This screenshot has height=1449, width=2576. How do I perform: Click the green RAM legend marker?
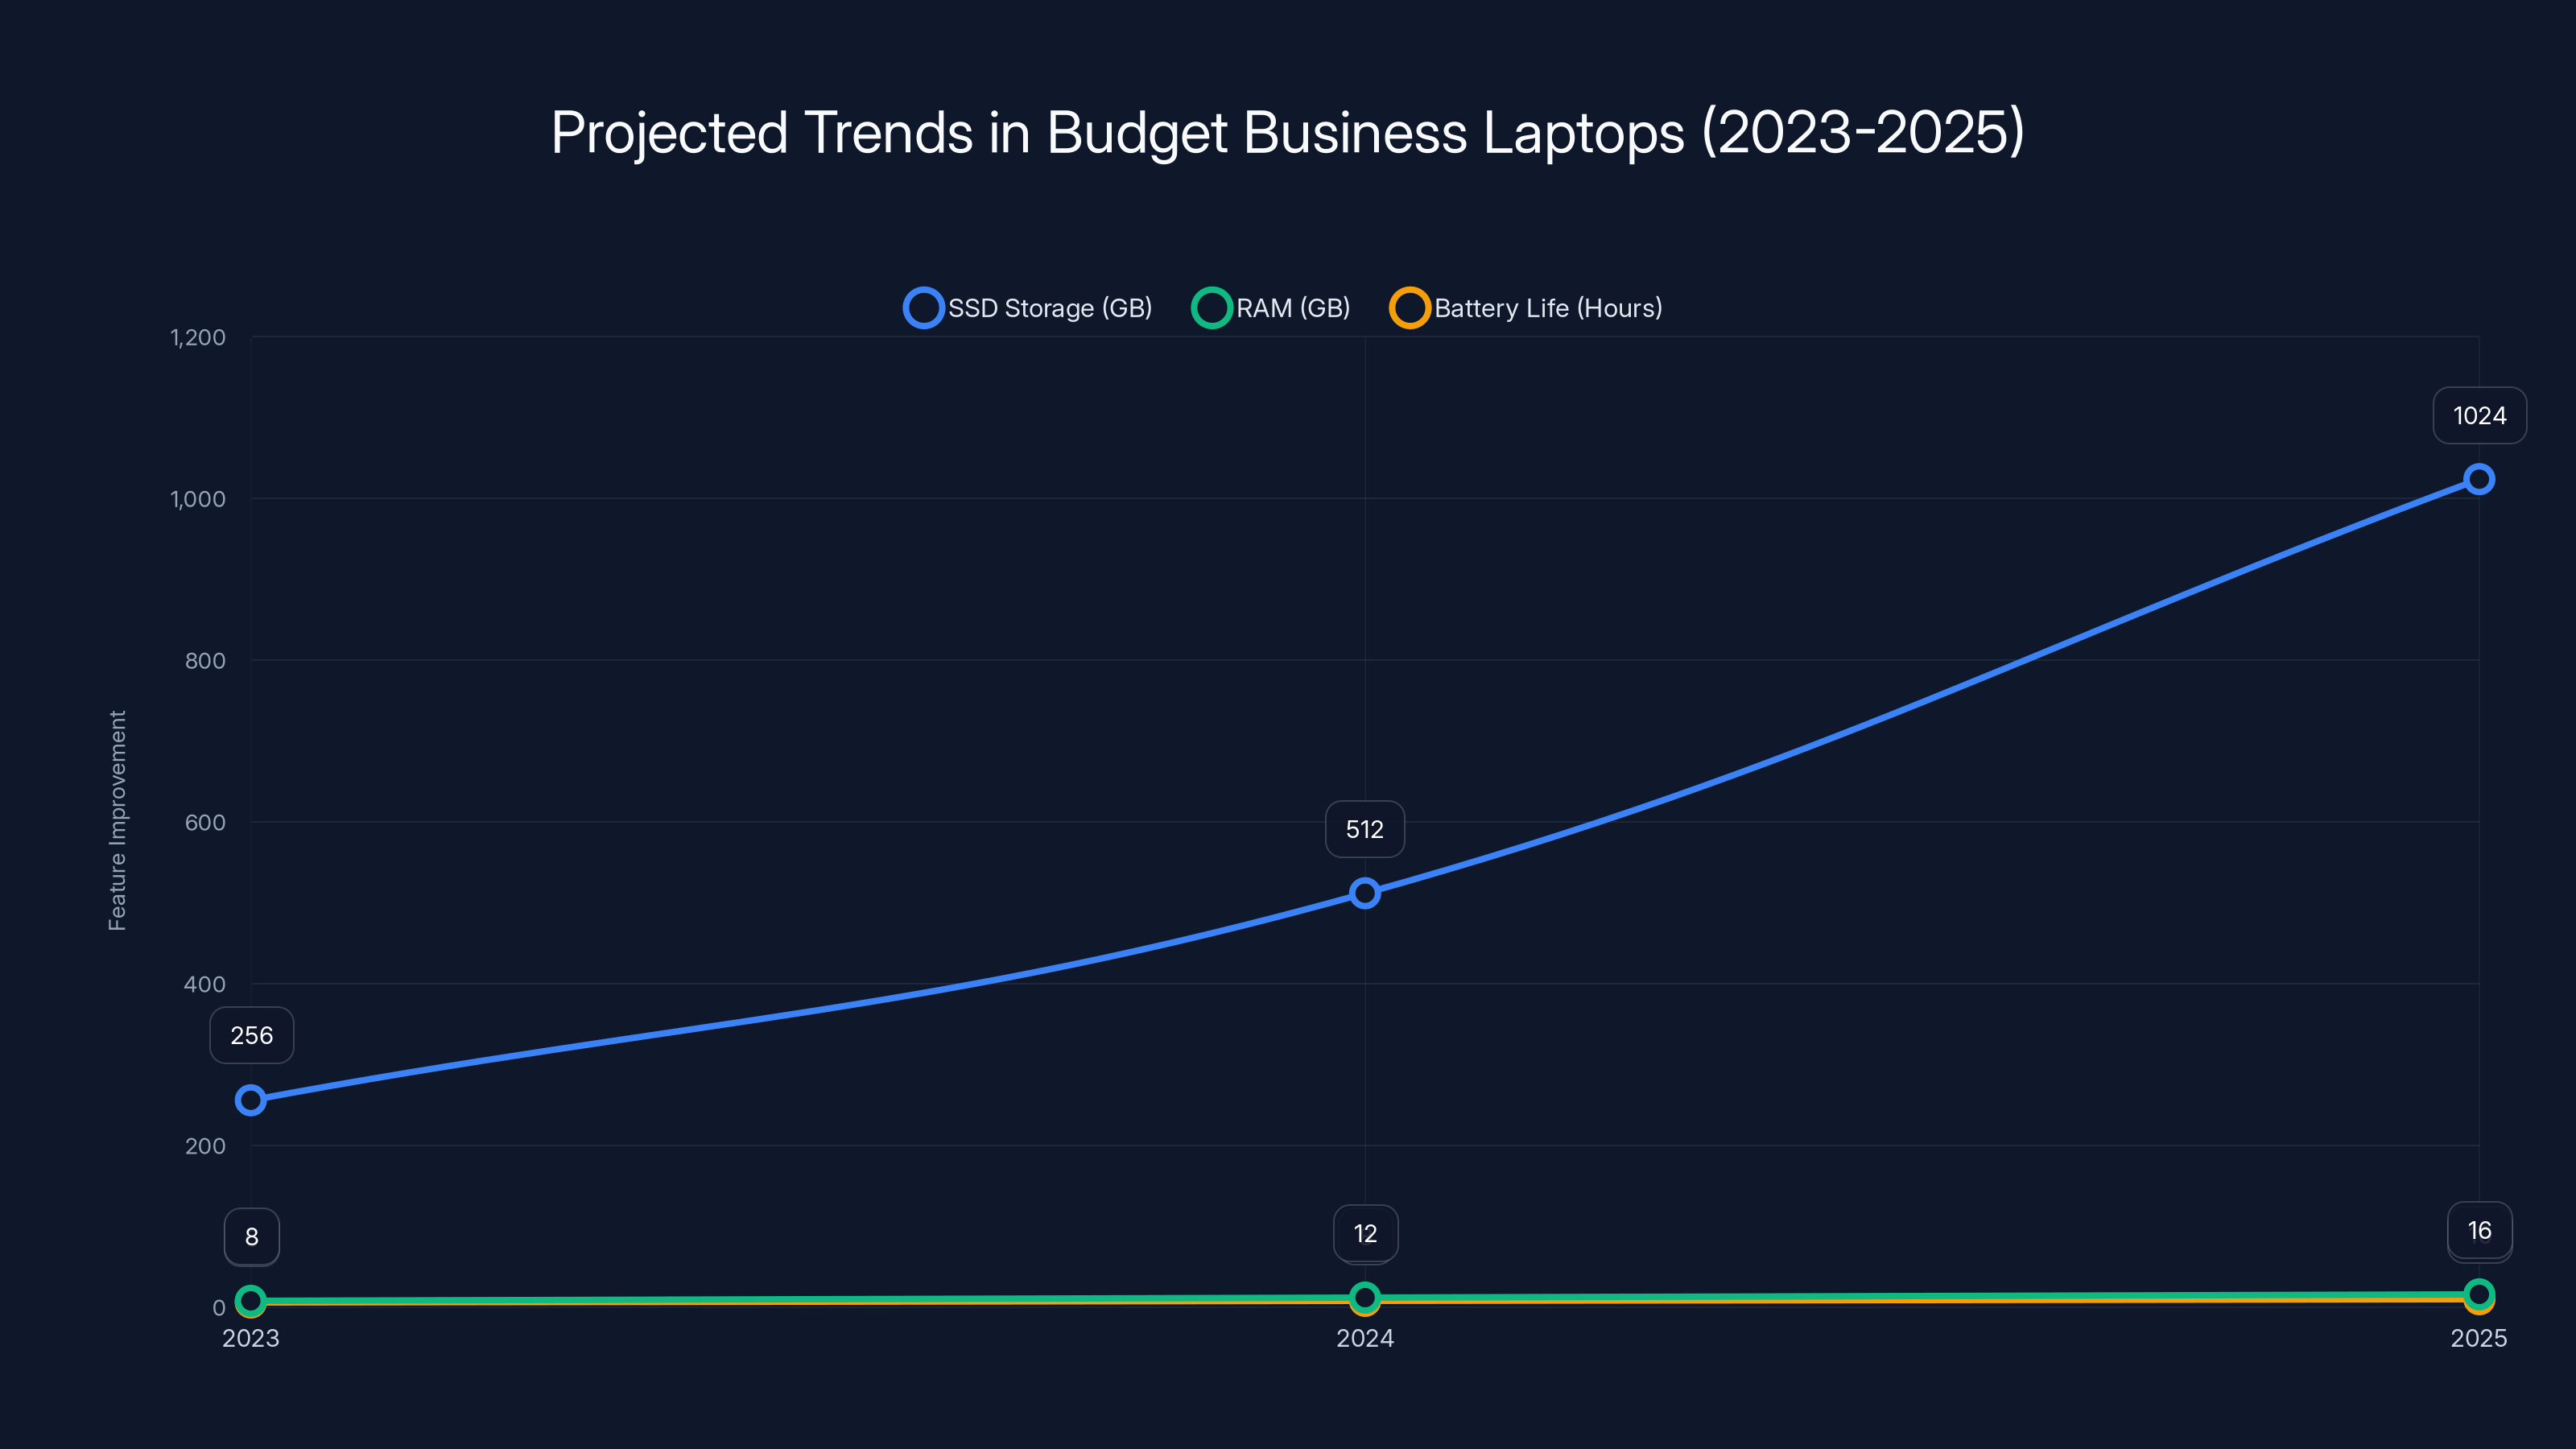click(x=1213, y=307)
